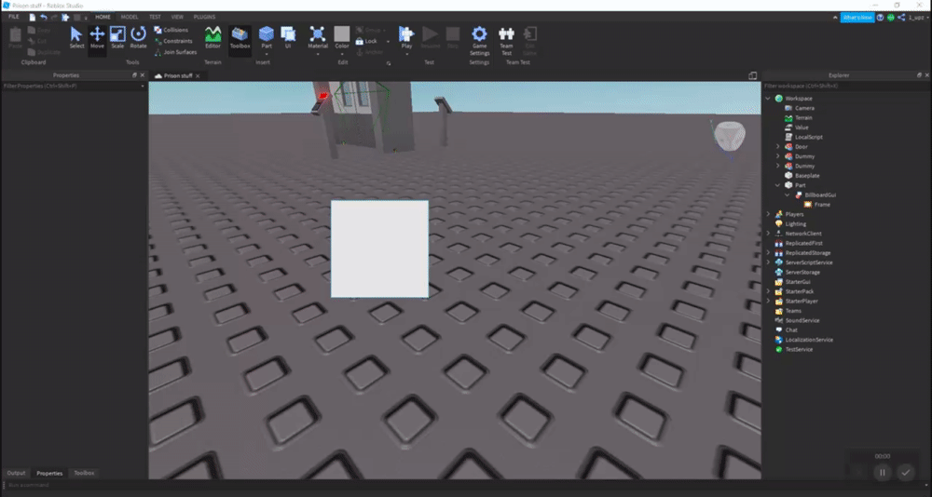Click the Undo arrow in quick access bar

44,18
